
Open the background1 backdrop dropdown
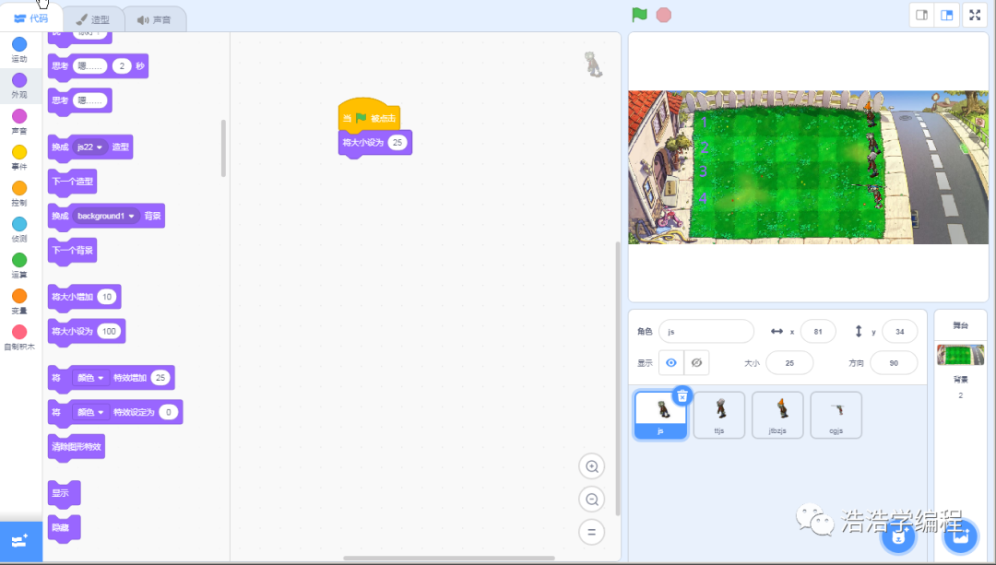click(105, 216)
